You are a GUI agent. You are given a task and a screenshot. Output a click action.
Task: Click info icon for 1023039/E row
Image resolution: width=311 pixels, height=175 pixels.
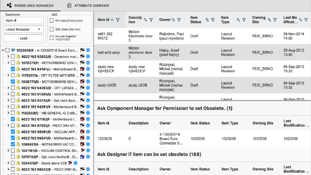[88, 50]
